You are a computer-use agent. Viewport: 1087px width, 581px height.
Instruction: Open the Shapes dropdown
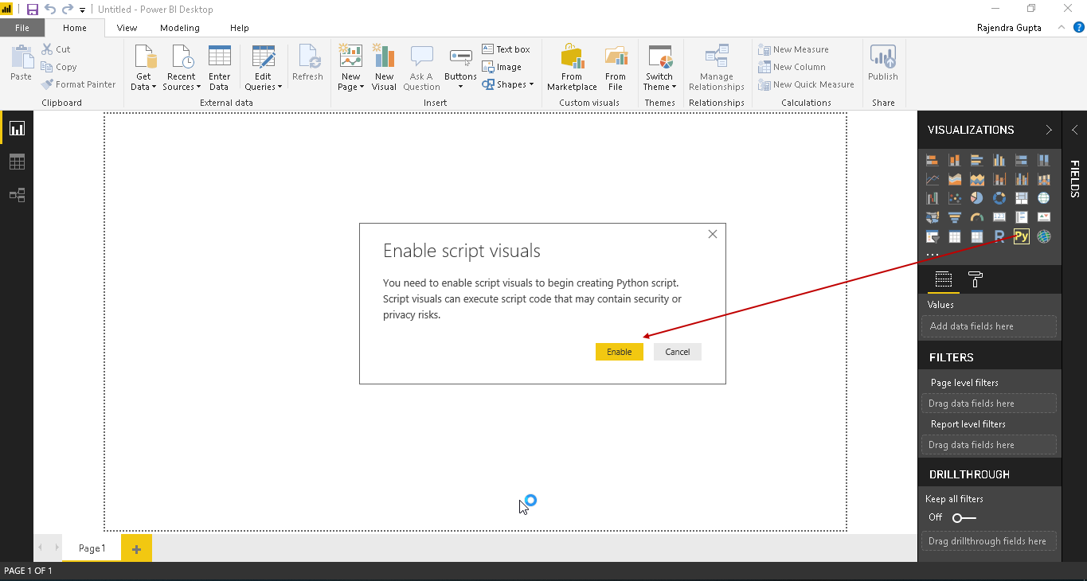(x=507, y=84)
